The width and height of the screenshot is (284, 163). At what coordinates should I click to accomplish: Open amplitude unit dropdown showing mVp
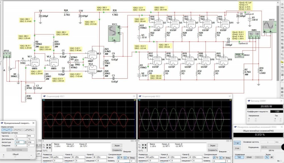[x=30, y=142]
